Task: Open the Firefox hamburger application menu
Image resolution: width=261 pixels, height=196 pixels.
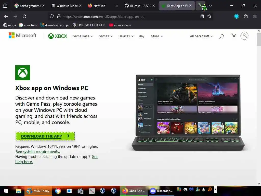Action: [x=255, y=16]
